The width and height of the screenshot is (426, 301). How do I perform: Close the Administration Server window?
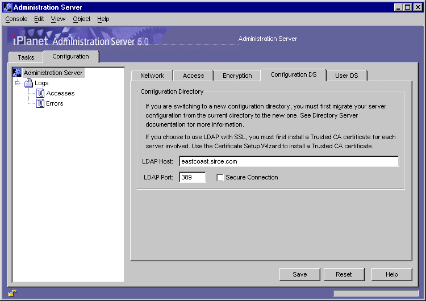pyautogui.click(x=418, y=7)
